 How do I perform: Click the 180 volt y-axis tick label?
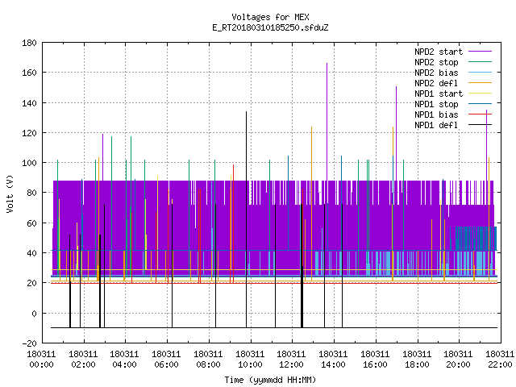29,43
